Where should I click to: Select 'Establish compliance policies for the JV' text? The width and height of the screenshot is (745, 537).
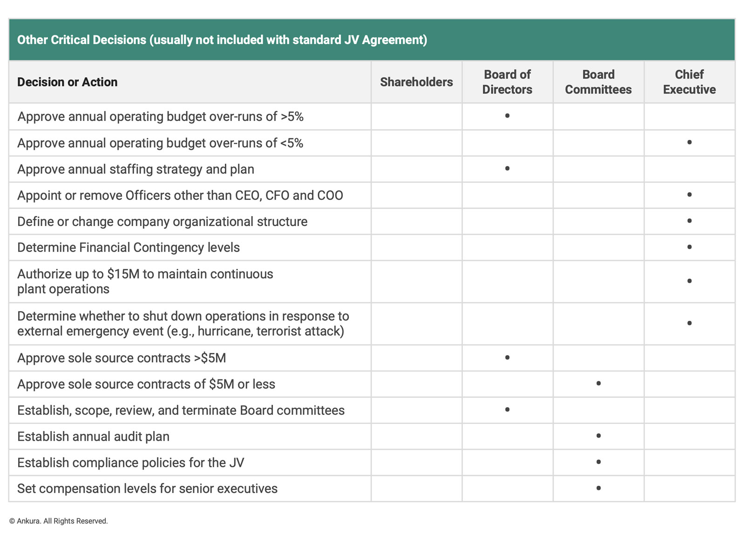click(131, 463)
